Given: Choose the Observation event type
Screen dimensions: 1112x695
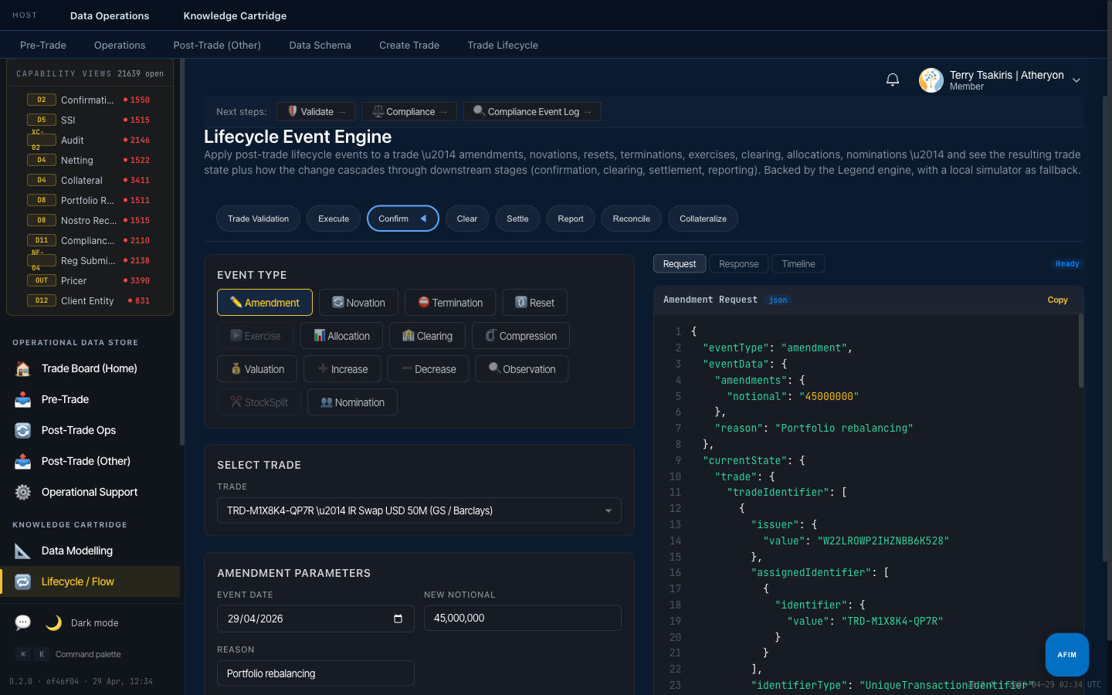Looking at the screenshot, I should tap(521, 369).
